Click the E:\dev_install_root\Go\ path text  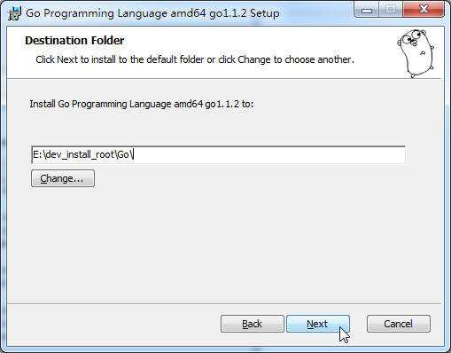(x=83, y=154)
